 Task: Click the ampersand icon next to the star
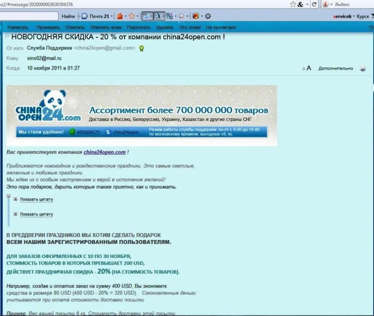click(x=300, y=4)
